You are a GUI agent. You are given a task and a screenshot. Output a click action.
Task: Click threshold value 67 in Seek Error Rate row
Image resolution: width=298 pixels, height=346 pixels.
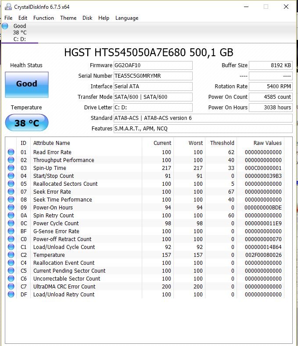pyautogui.click(x=231, y=192)
